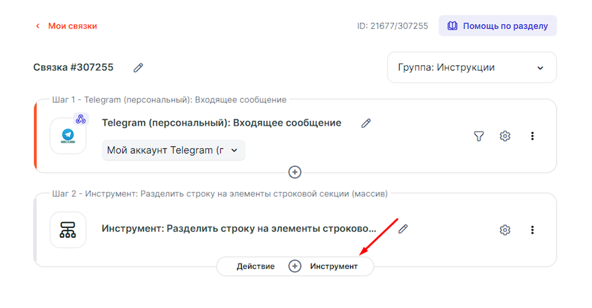Click the Telegram (персональный): Входящее сообщение title

click(221, 123)
